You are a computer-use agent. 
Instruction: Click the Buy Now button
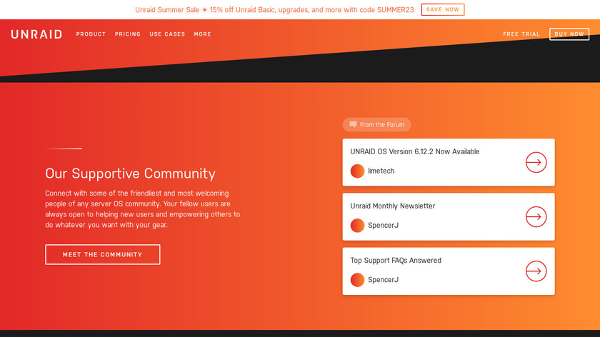(x=569, y=34)
